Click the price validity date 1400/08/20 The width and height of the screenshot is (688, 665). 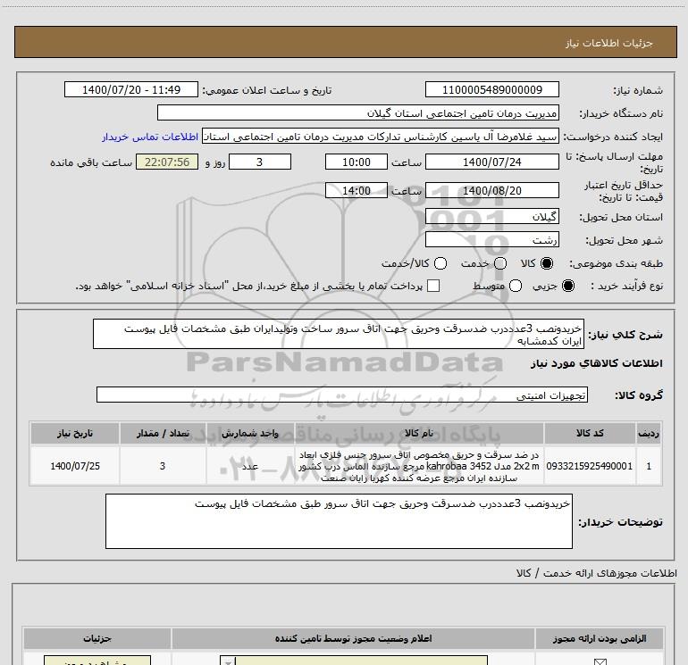click(491, 190)
